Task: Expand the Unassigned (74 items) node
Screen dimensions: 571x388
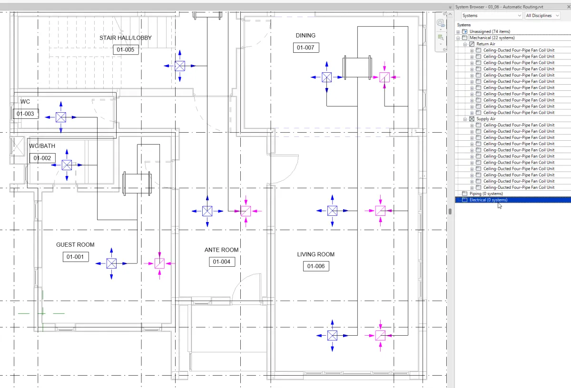Action: (458, 31)
